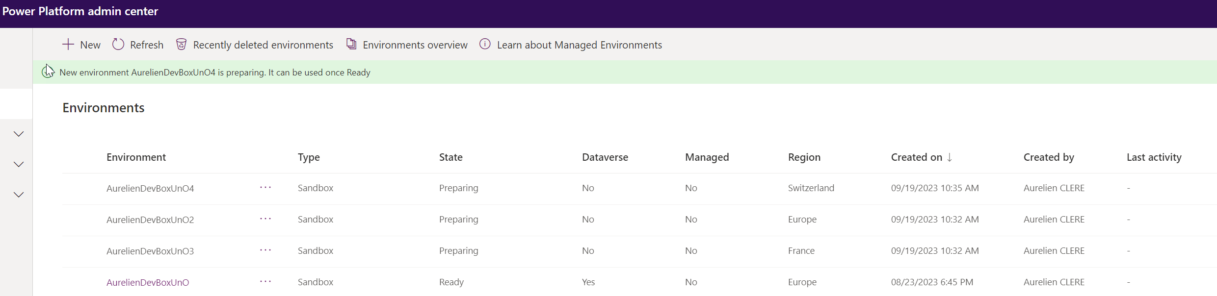Expand the first sidebar chevron

19,134
